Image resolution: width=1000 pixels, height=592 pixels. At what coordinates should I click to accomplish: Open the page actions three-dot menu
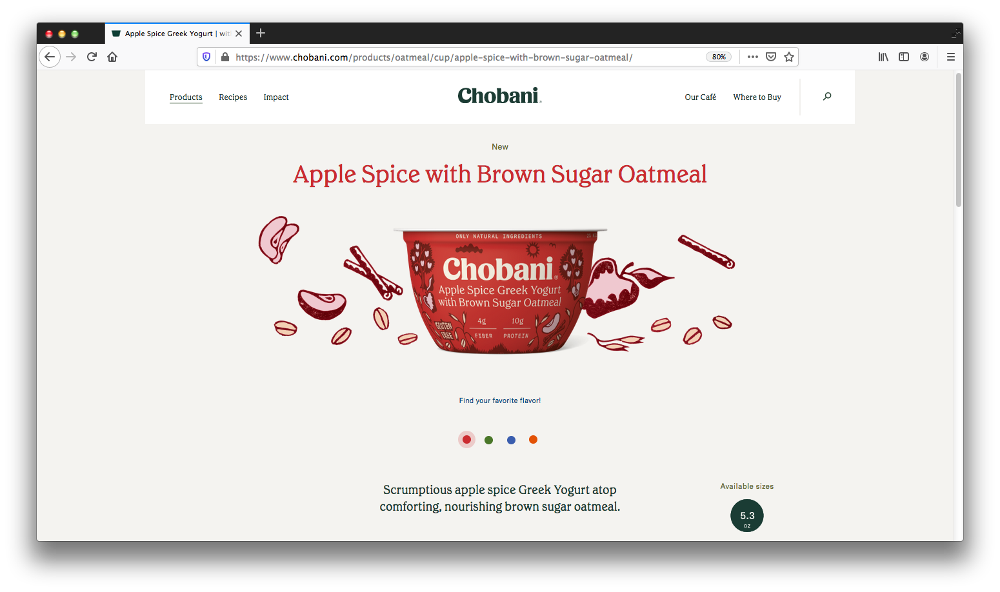[752, 57]
